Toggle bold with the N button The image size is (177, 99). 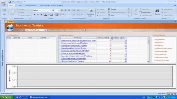pos(34,15)
